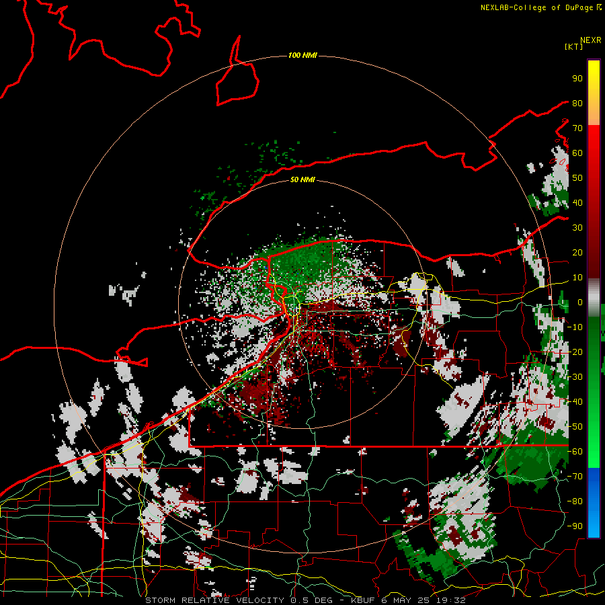Click the peach 70-80 segment of the scale

[x=594, y=114]
